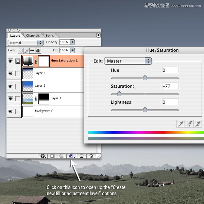The image size is (204, 204).
Task: Create a new layer set folder
Action: click(x=62, y=156)
